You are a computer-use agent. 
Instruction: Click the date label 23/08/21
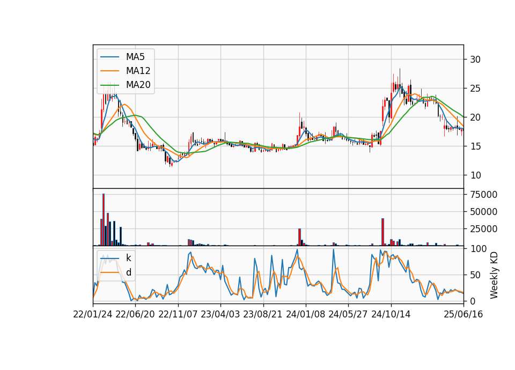pyautogui.click(x=263, y=315)
